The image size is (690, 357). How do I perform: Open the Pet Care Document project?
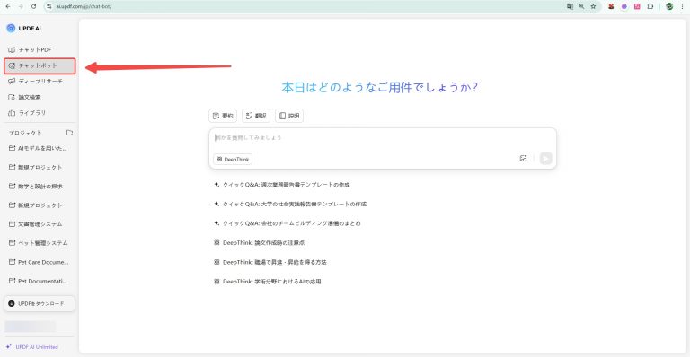pyautogui.click(x=40, y=262)
